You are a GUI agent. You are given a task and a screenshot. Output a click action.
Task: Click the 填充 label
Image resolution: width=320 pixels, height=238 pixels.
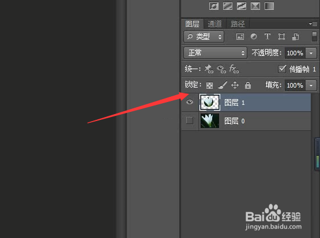(273, 85)
